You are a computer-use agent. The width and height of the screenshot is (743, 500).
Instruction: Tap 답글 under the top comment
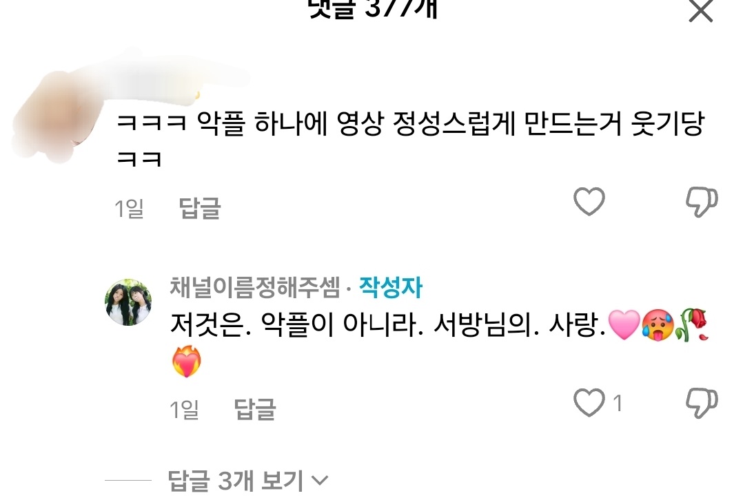[x=199, y=208]
